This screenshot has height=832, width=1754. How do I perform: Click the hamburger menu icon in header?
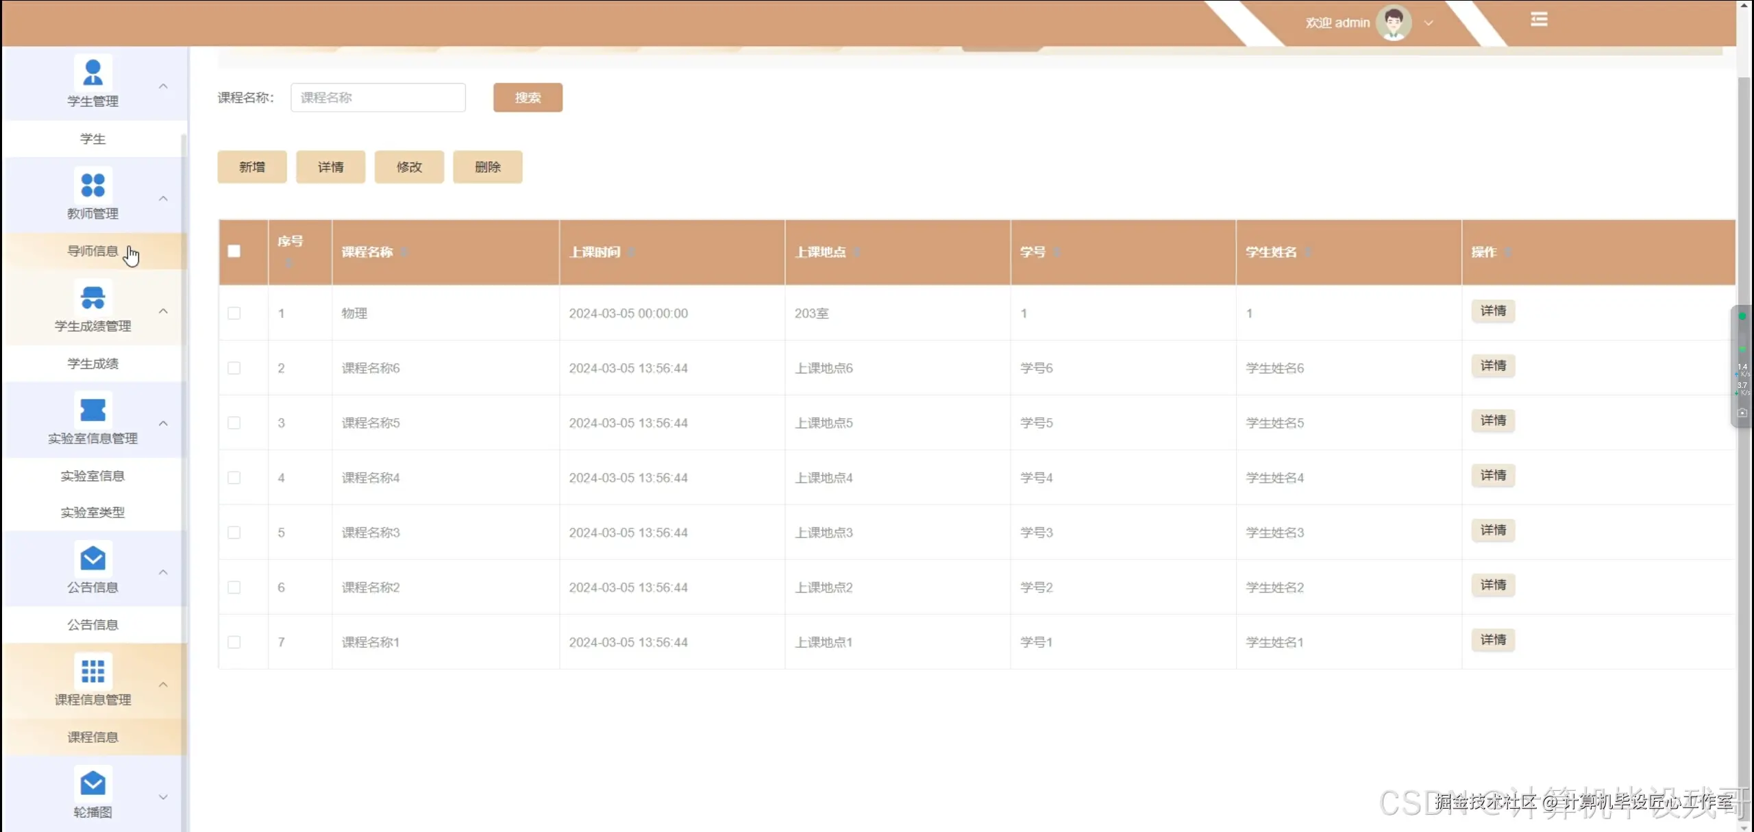pos(1539,19)
